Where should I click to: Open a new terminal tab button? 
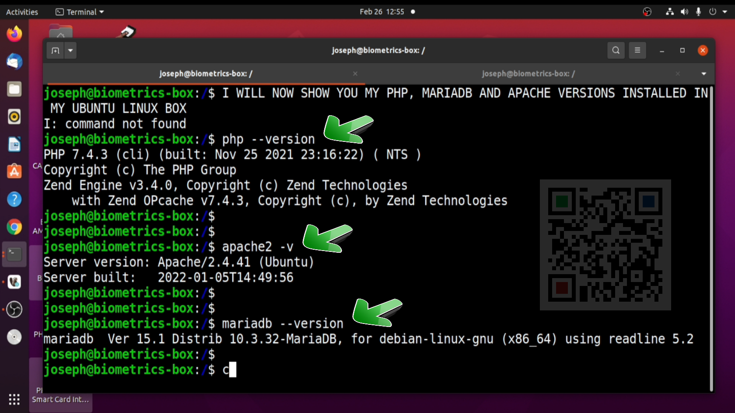coord(55,50)
